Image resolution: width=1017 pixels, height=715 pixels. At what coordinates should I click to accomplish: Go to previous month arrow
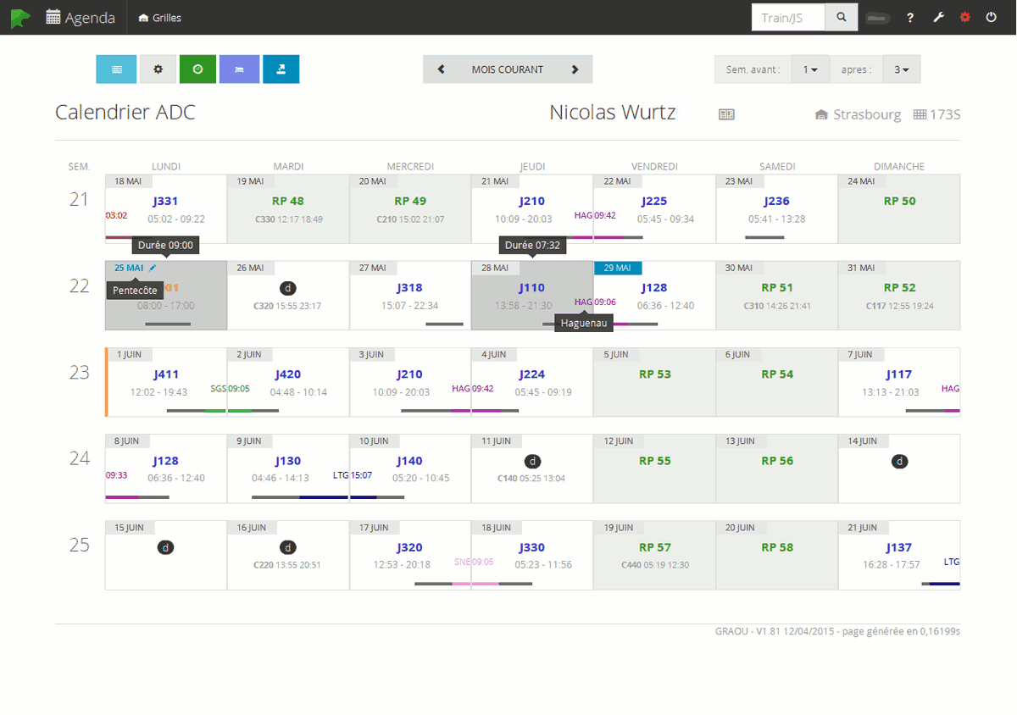pos(442,69)
